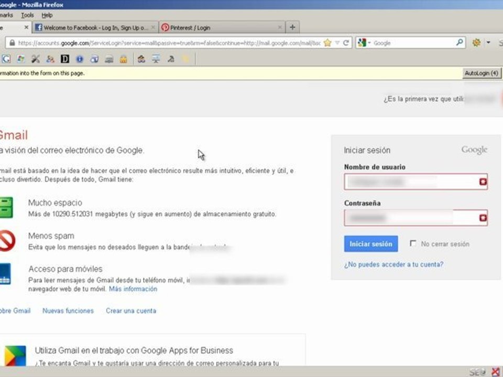Click the people users toolbar icon
This screenshot has width=503, height=377.
coord(50,59)
